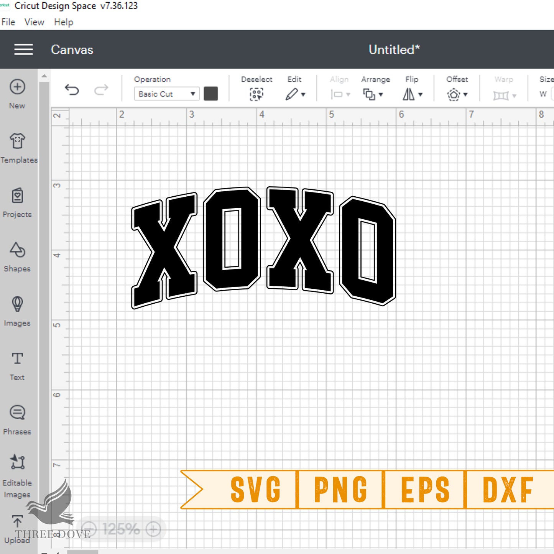Image resolution: width=554 pixels, height=554 pixels.
Task: Select the XOXO design on canvas
Action: 264,247
